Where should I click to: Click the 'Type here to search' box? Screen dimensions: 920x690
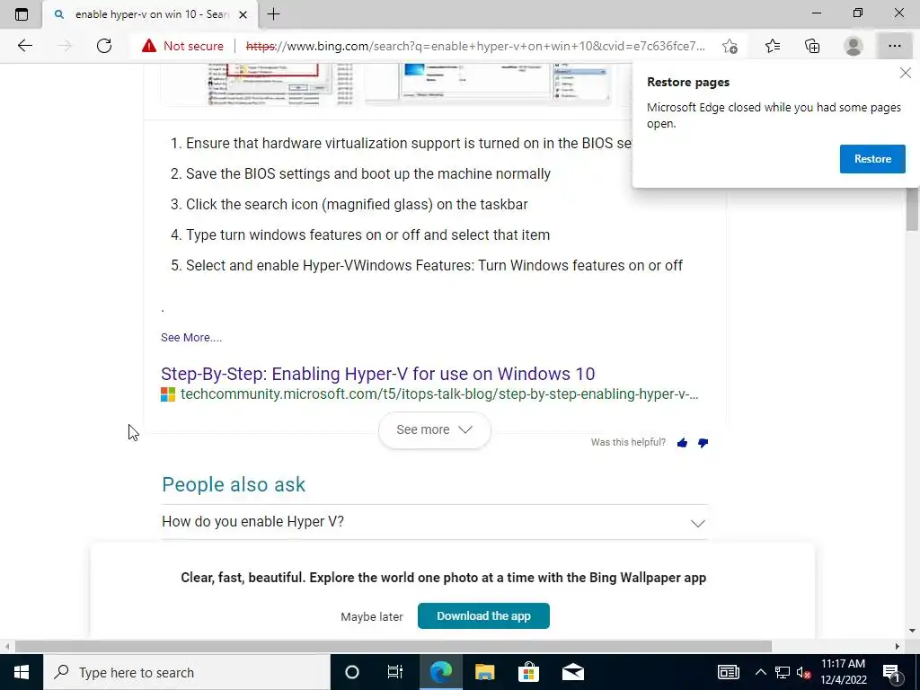click(x=187, y=672)
